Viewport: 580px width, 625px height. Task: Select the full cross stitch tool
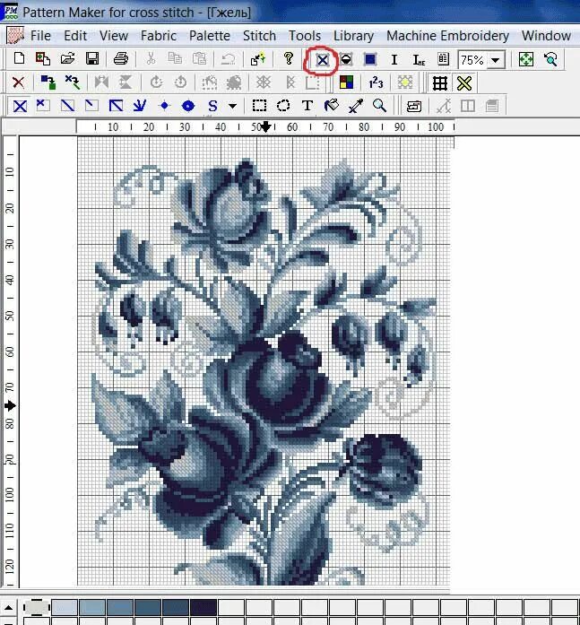pos(20,106)
